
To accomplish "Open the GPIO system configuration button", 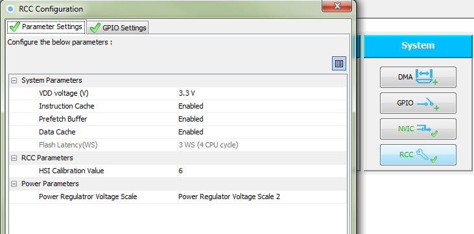I will (x=418, y=103).
